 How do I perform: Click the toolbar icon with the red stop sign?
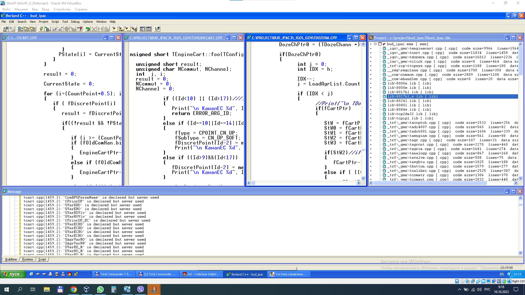pos(79,29)
